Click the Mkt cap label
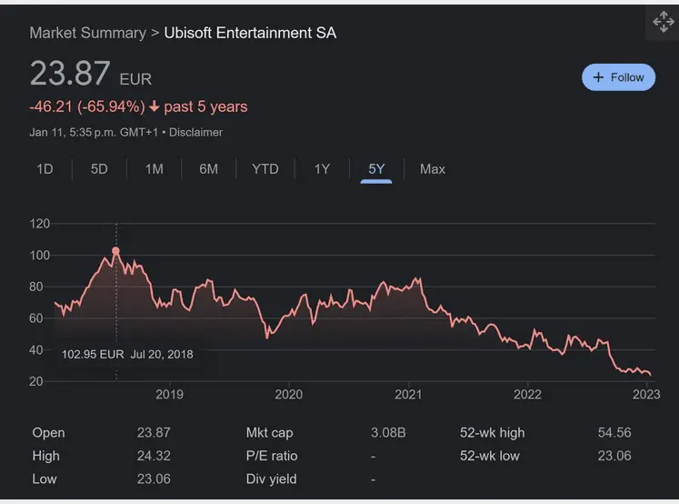The height and width of the screenshot is (504, 679). click(x=269, y=433)
